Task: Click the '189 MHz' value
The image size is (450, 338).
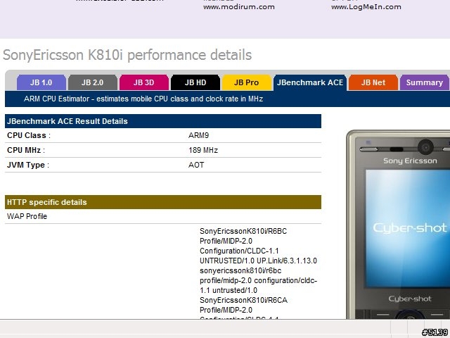Action: point(203,150)
